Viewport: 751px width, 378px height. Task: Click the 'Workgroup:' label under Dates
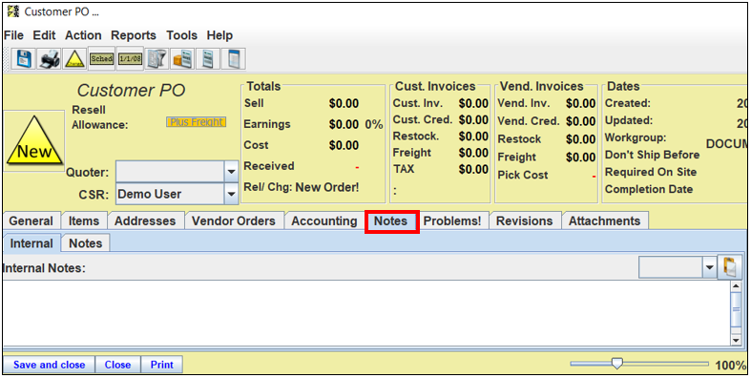pyautogui.click(x=636, y=138)
